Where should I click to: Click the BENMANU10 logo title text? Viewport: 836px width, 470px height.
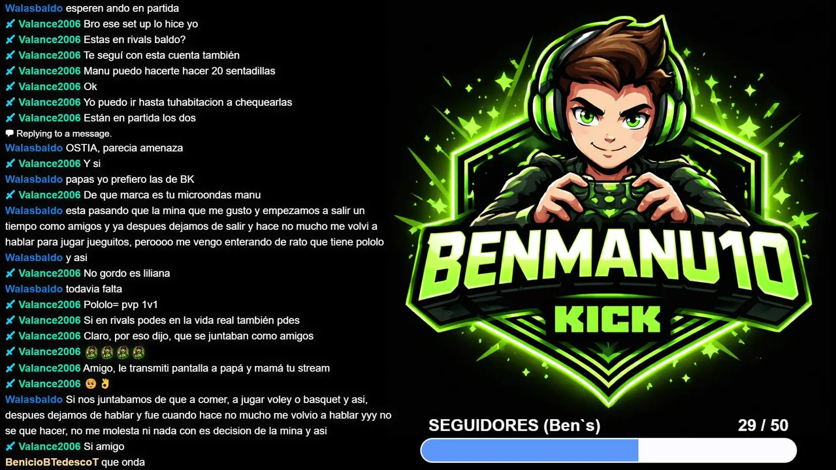coord(607,264)
